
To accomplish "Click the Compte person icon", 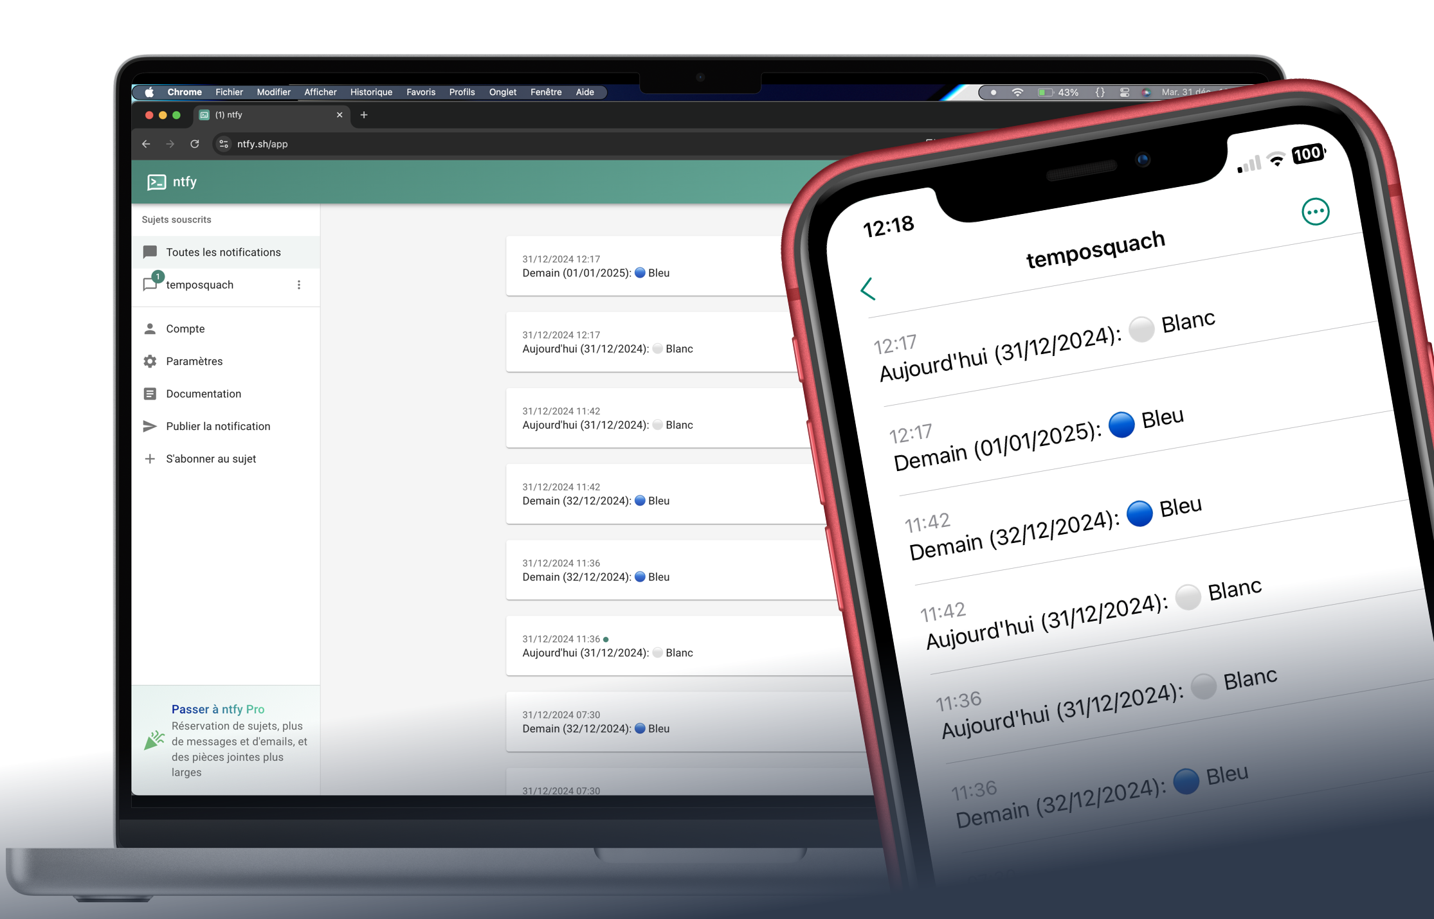I will point(150,328).
